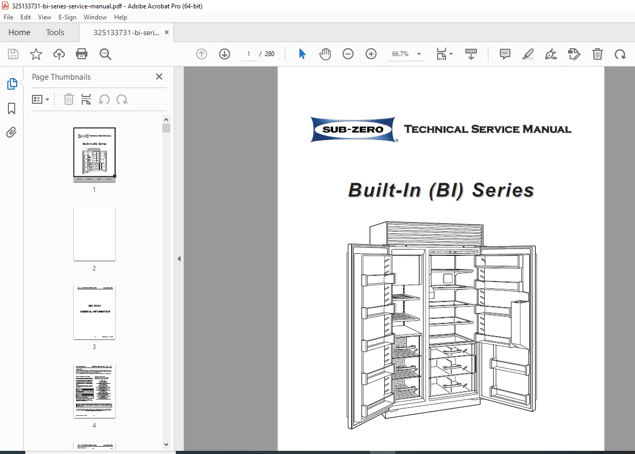Zoom in using the plus icon
This screenshot has width=635, height=454.
(371, 54)
